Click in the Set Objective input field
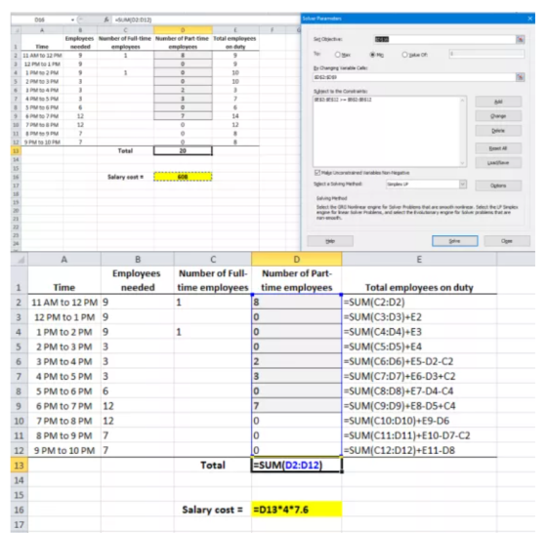The image size is (547, 533). pos(444,39)
